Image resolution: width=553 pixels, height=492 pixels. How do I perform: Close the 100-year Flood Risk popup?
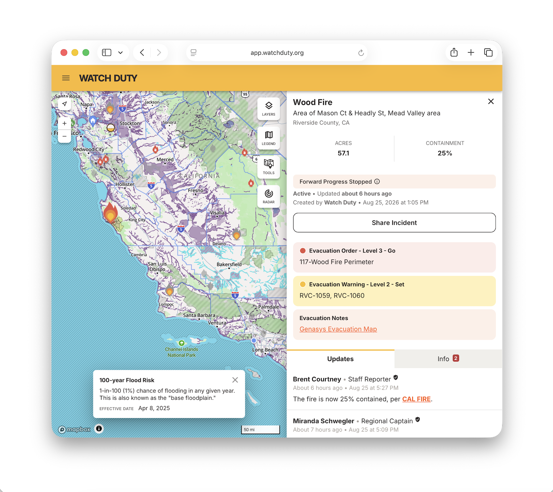click(235, 380)
